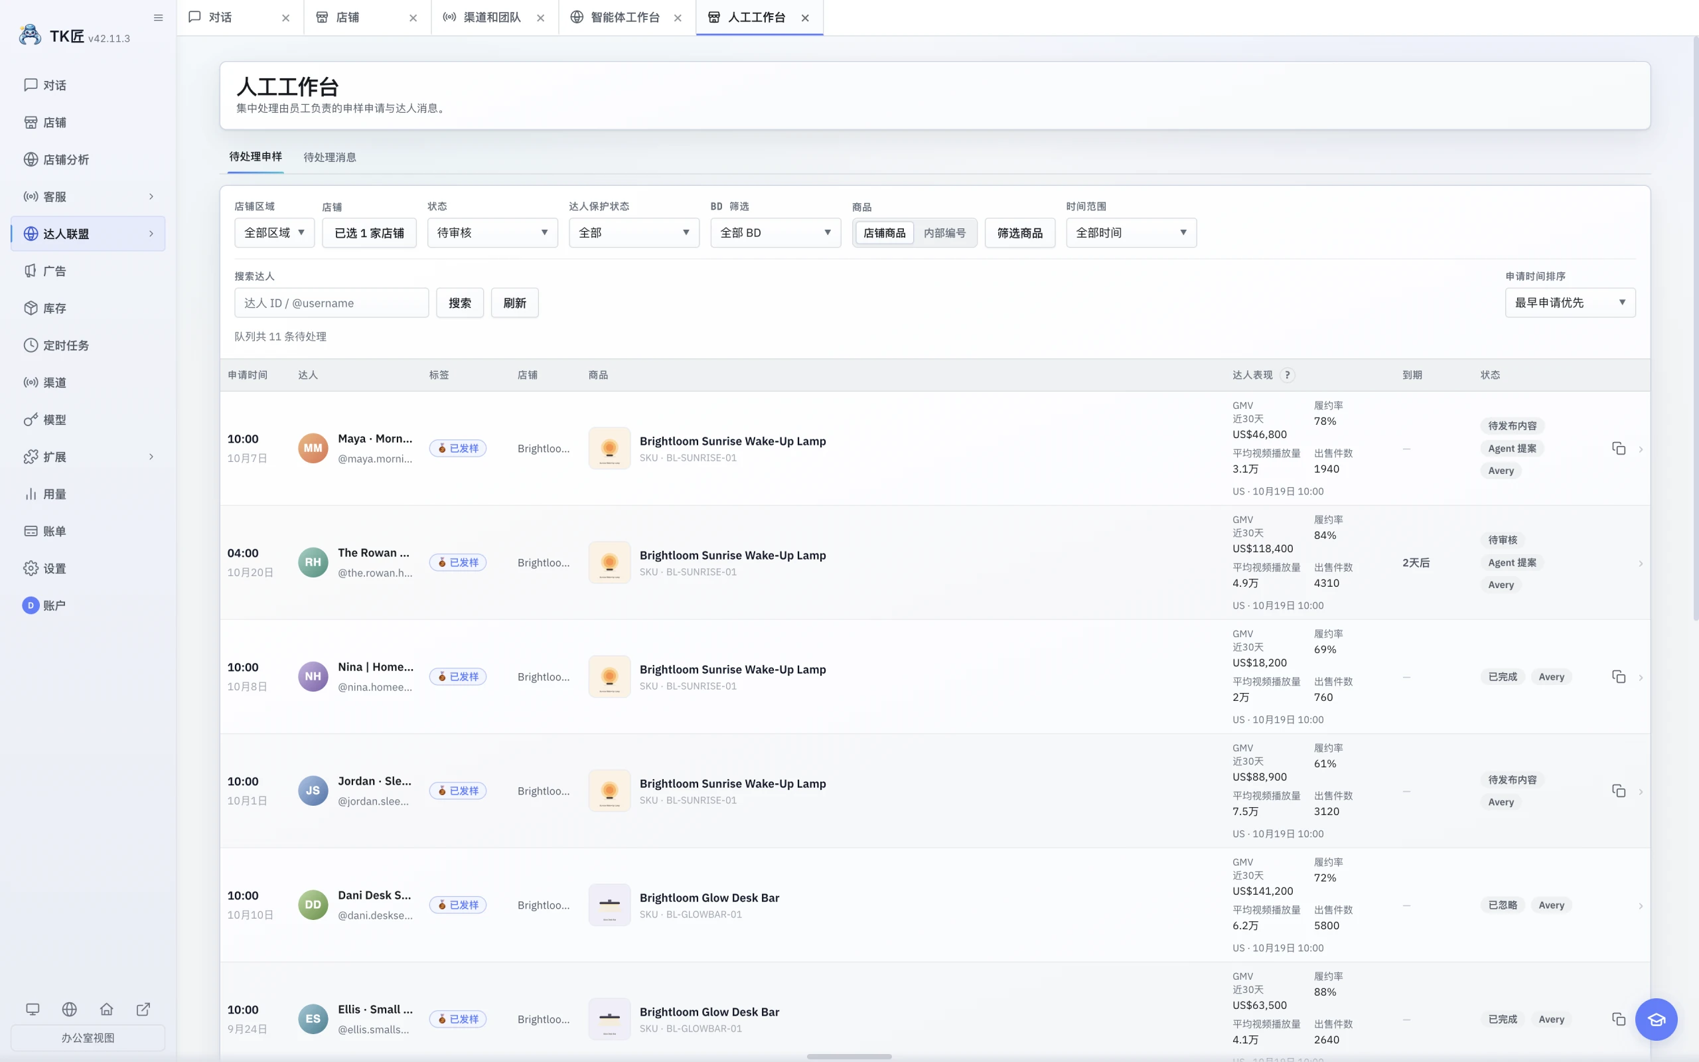The image size is (1699, 1062).
Task: Select the 待处理申样 tab
Action: click(x=256, y=157)
